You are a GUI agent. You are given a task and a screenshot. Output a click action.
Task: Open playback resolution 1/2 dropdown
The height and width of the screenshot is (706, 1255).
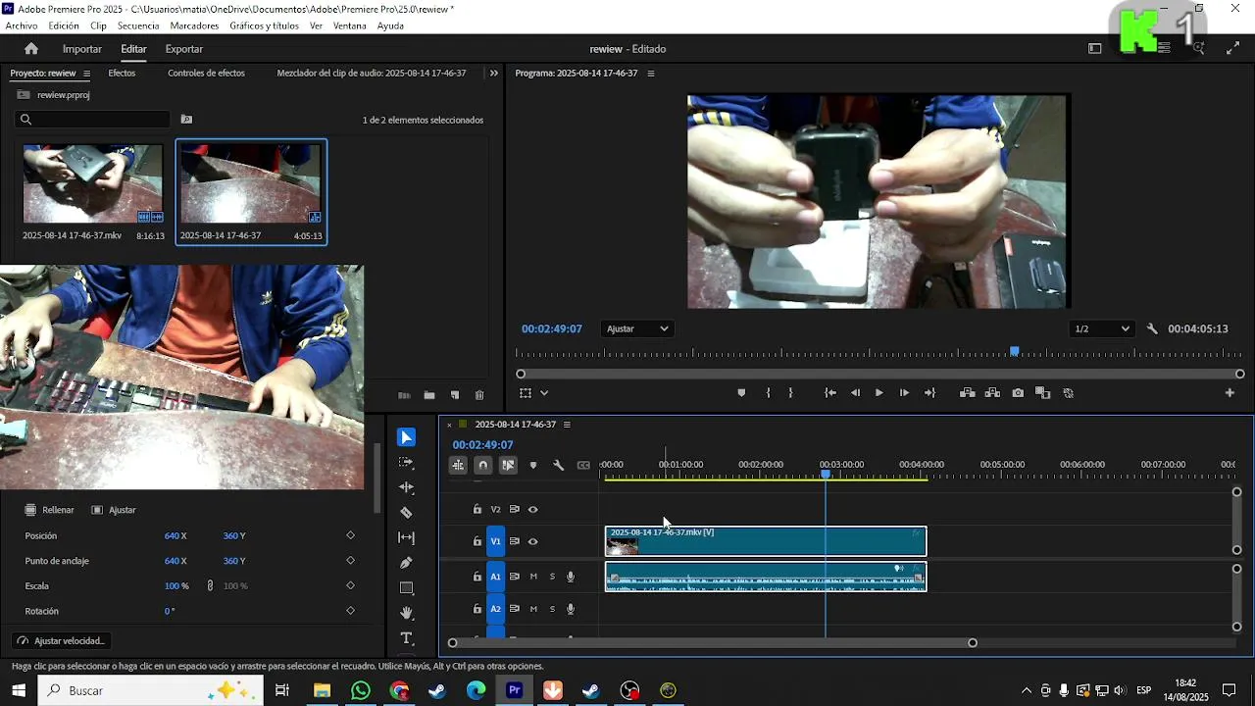pos(1102,329)
